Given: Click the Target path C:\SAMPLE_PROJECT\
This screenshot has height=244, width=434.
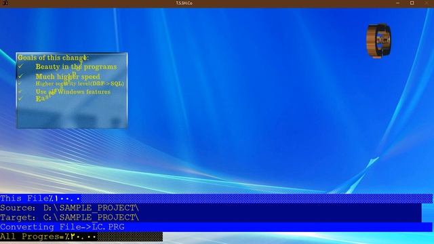Looking at the screenshot, I should coord(91,217).
